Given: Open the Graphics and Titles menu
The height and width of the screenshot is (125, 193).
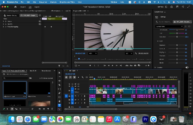Looking at the screenshot, I should 67,2.
